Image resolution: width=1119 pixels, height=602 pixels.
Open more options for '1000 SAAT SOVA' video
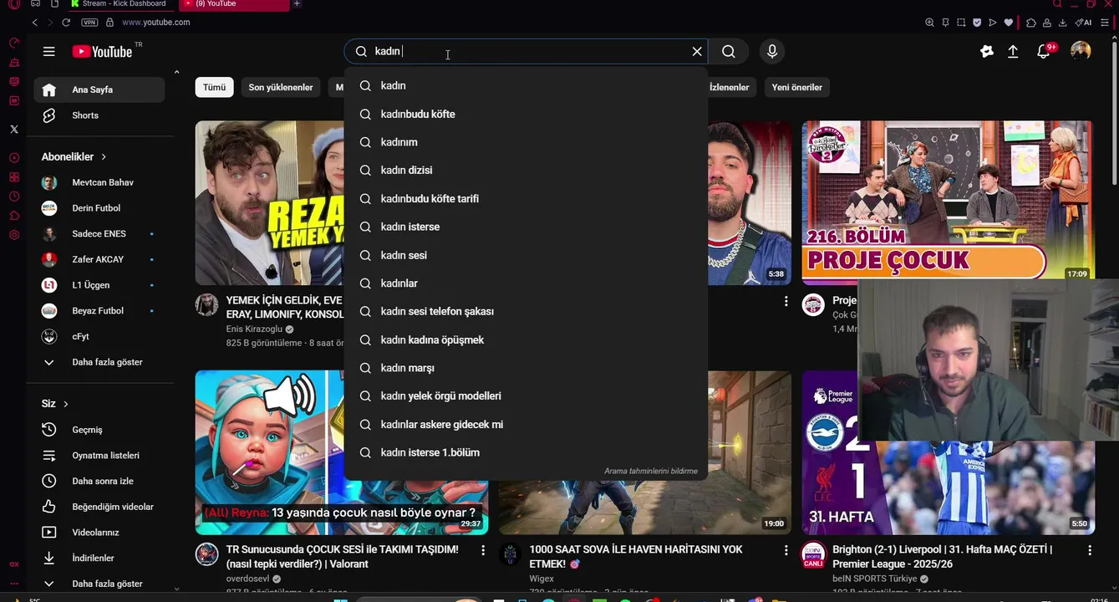786,550
